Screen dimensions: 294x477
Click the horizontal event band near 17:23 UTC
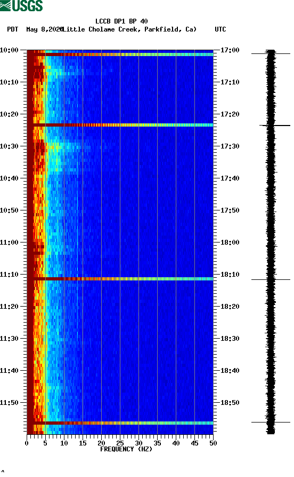120,125
